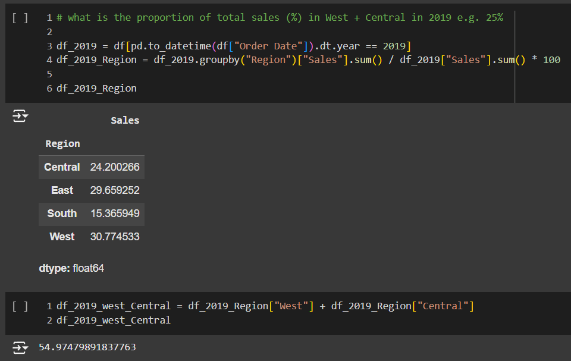Click line 2 of the second code cell
571x361 pixels.
tap(113, 321)
